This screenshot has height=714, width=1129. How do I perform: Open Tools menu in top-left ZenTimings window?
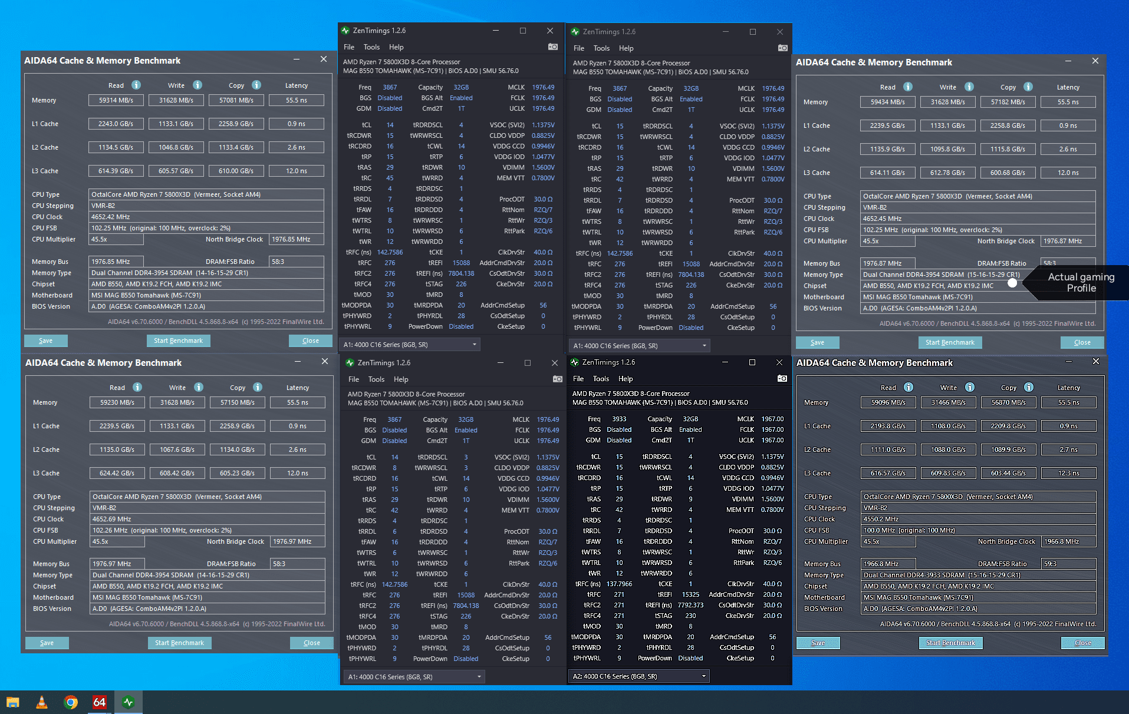[x=371, y=47]
